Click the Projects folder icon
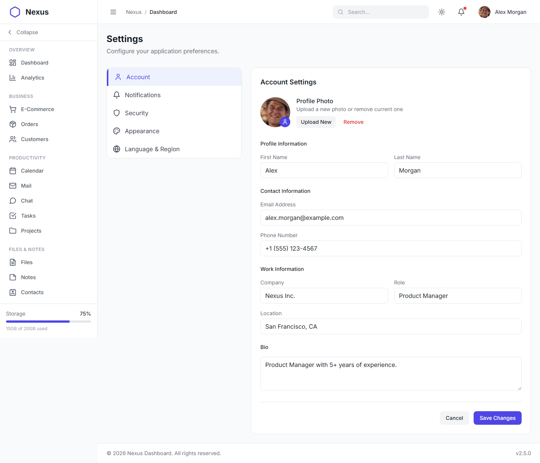Screen dimensions: 540x463 [x=13, y=231]
